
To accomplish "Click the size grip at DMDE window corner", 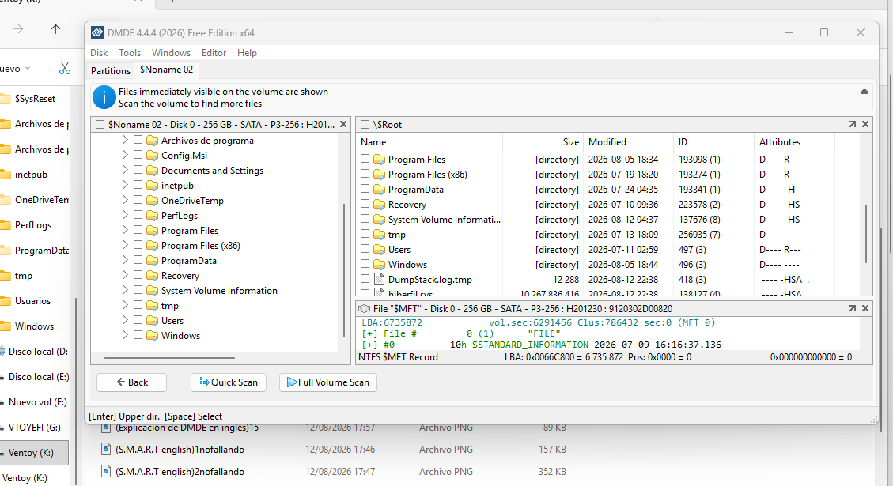I will pyautogui.click(x=874, y=420).
